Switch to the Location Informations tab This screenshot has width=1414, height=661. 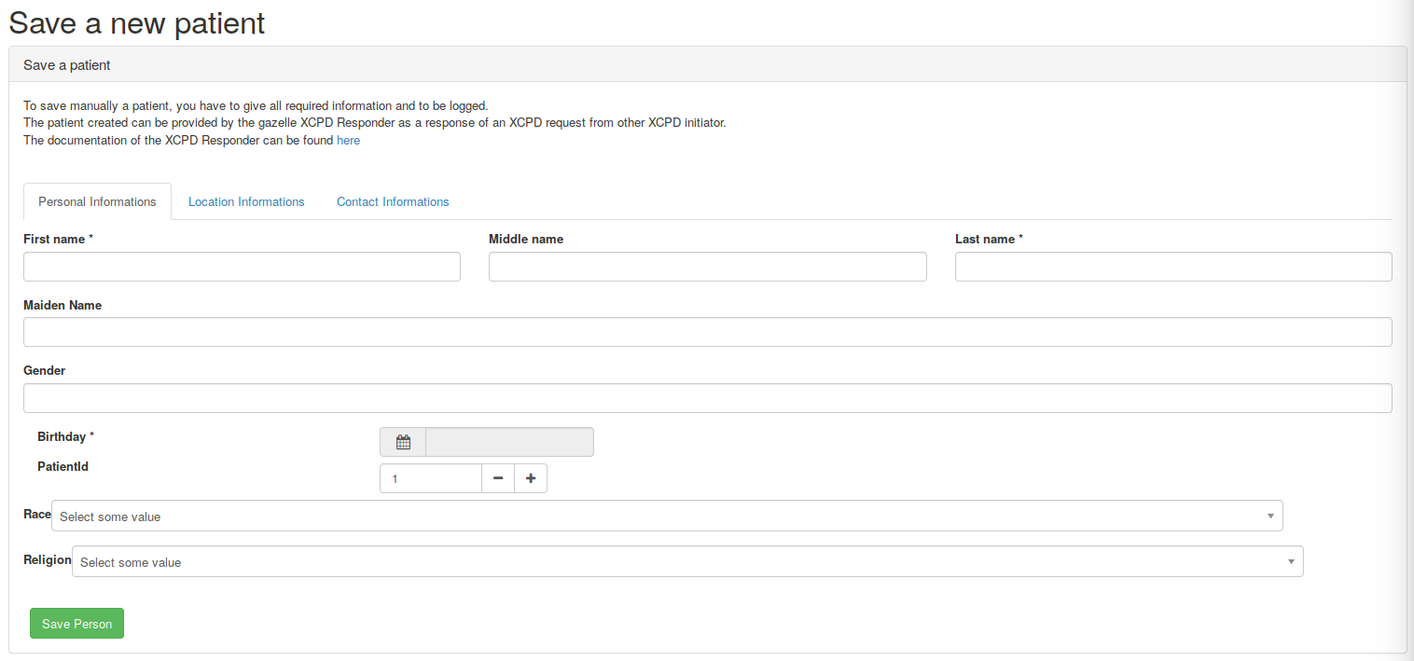[246, 201]
